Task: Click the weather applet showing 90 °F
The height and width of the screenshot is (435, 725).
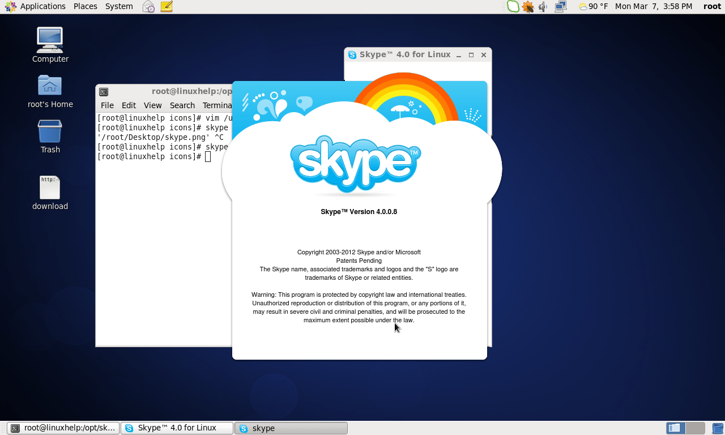Action: coord(593,7)
